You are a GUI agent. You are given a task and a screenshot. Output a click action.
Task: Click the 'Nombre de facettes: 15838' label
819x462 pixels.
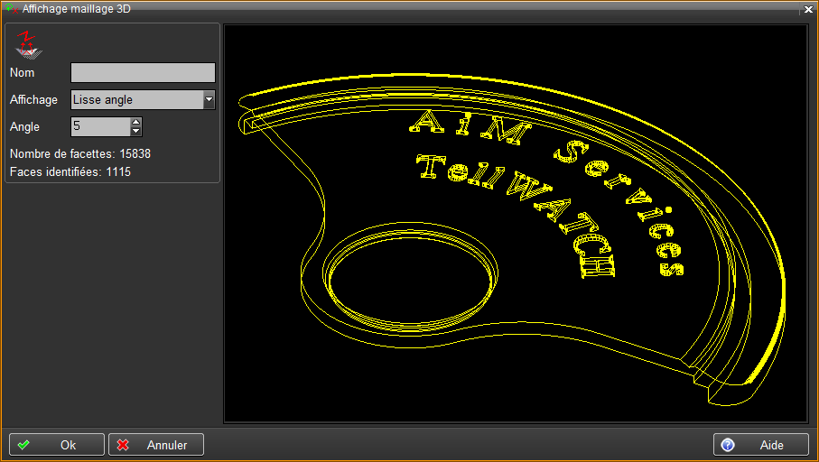pos(79,153)
